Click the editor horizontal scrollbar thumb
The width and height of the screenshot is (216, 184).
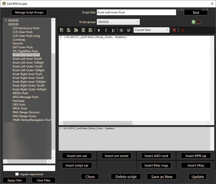click(x=98, y=123)
